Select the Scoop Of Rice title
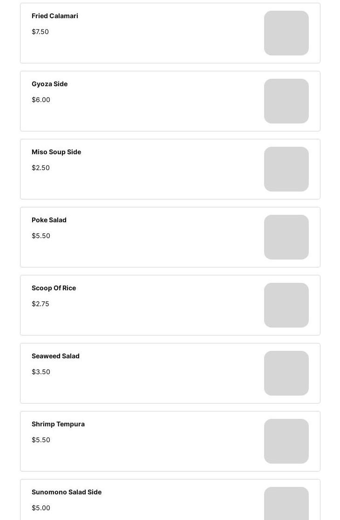Viewport: 340px width, 520px height. [x=54, y=288]
